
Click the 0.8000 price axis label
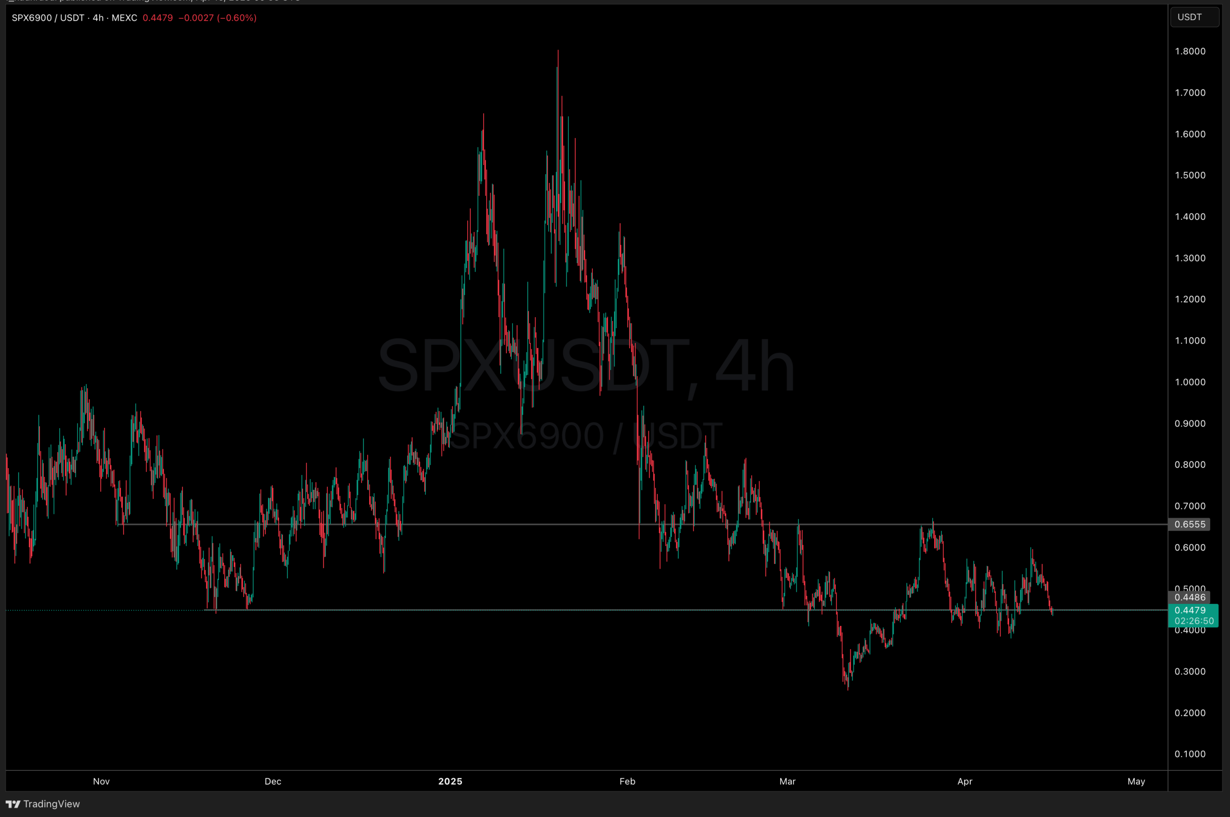pyautogui.click(x=1190, y=465)
